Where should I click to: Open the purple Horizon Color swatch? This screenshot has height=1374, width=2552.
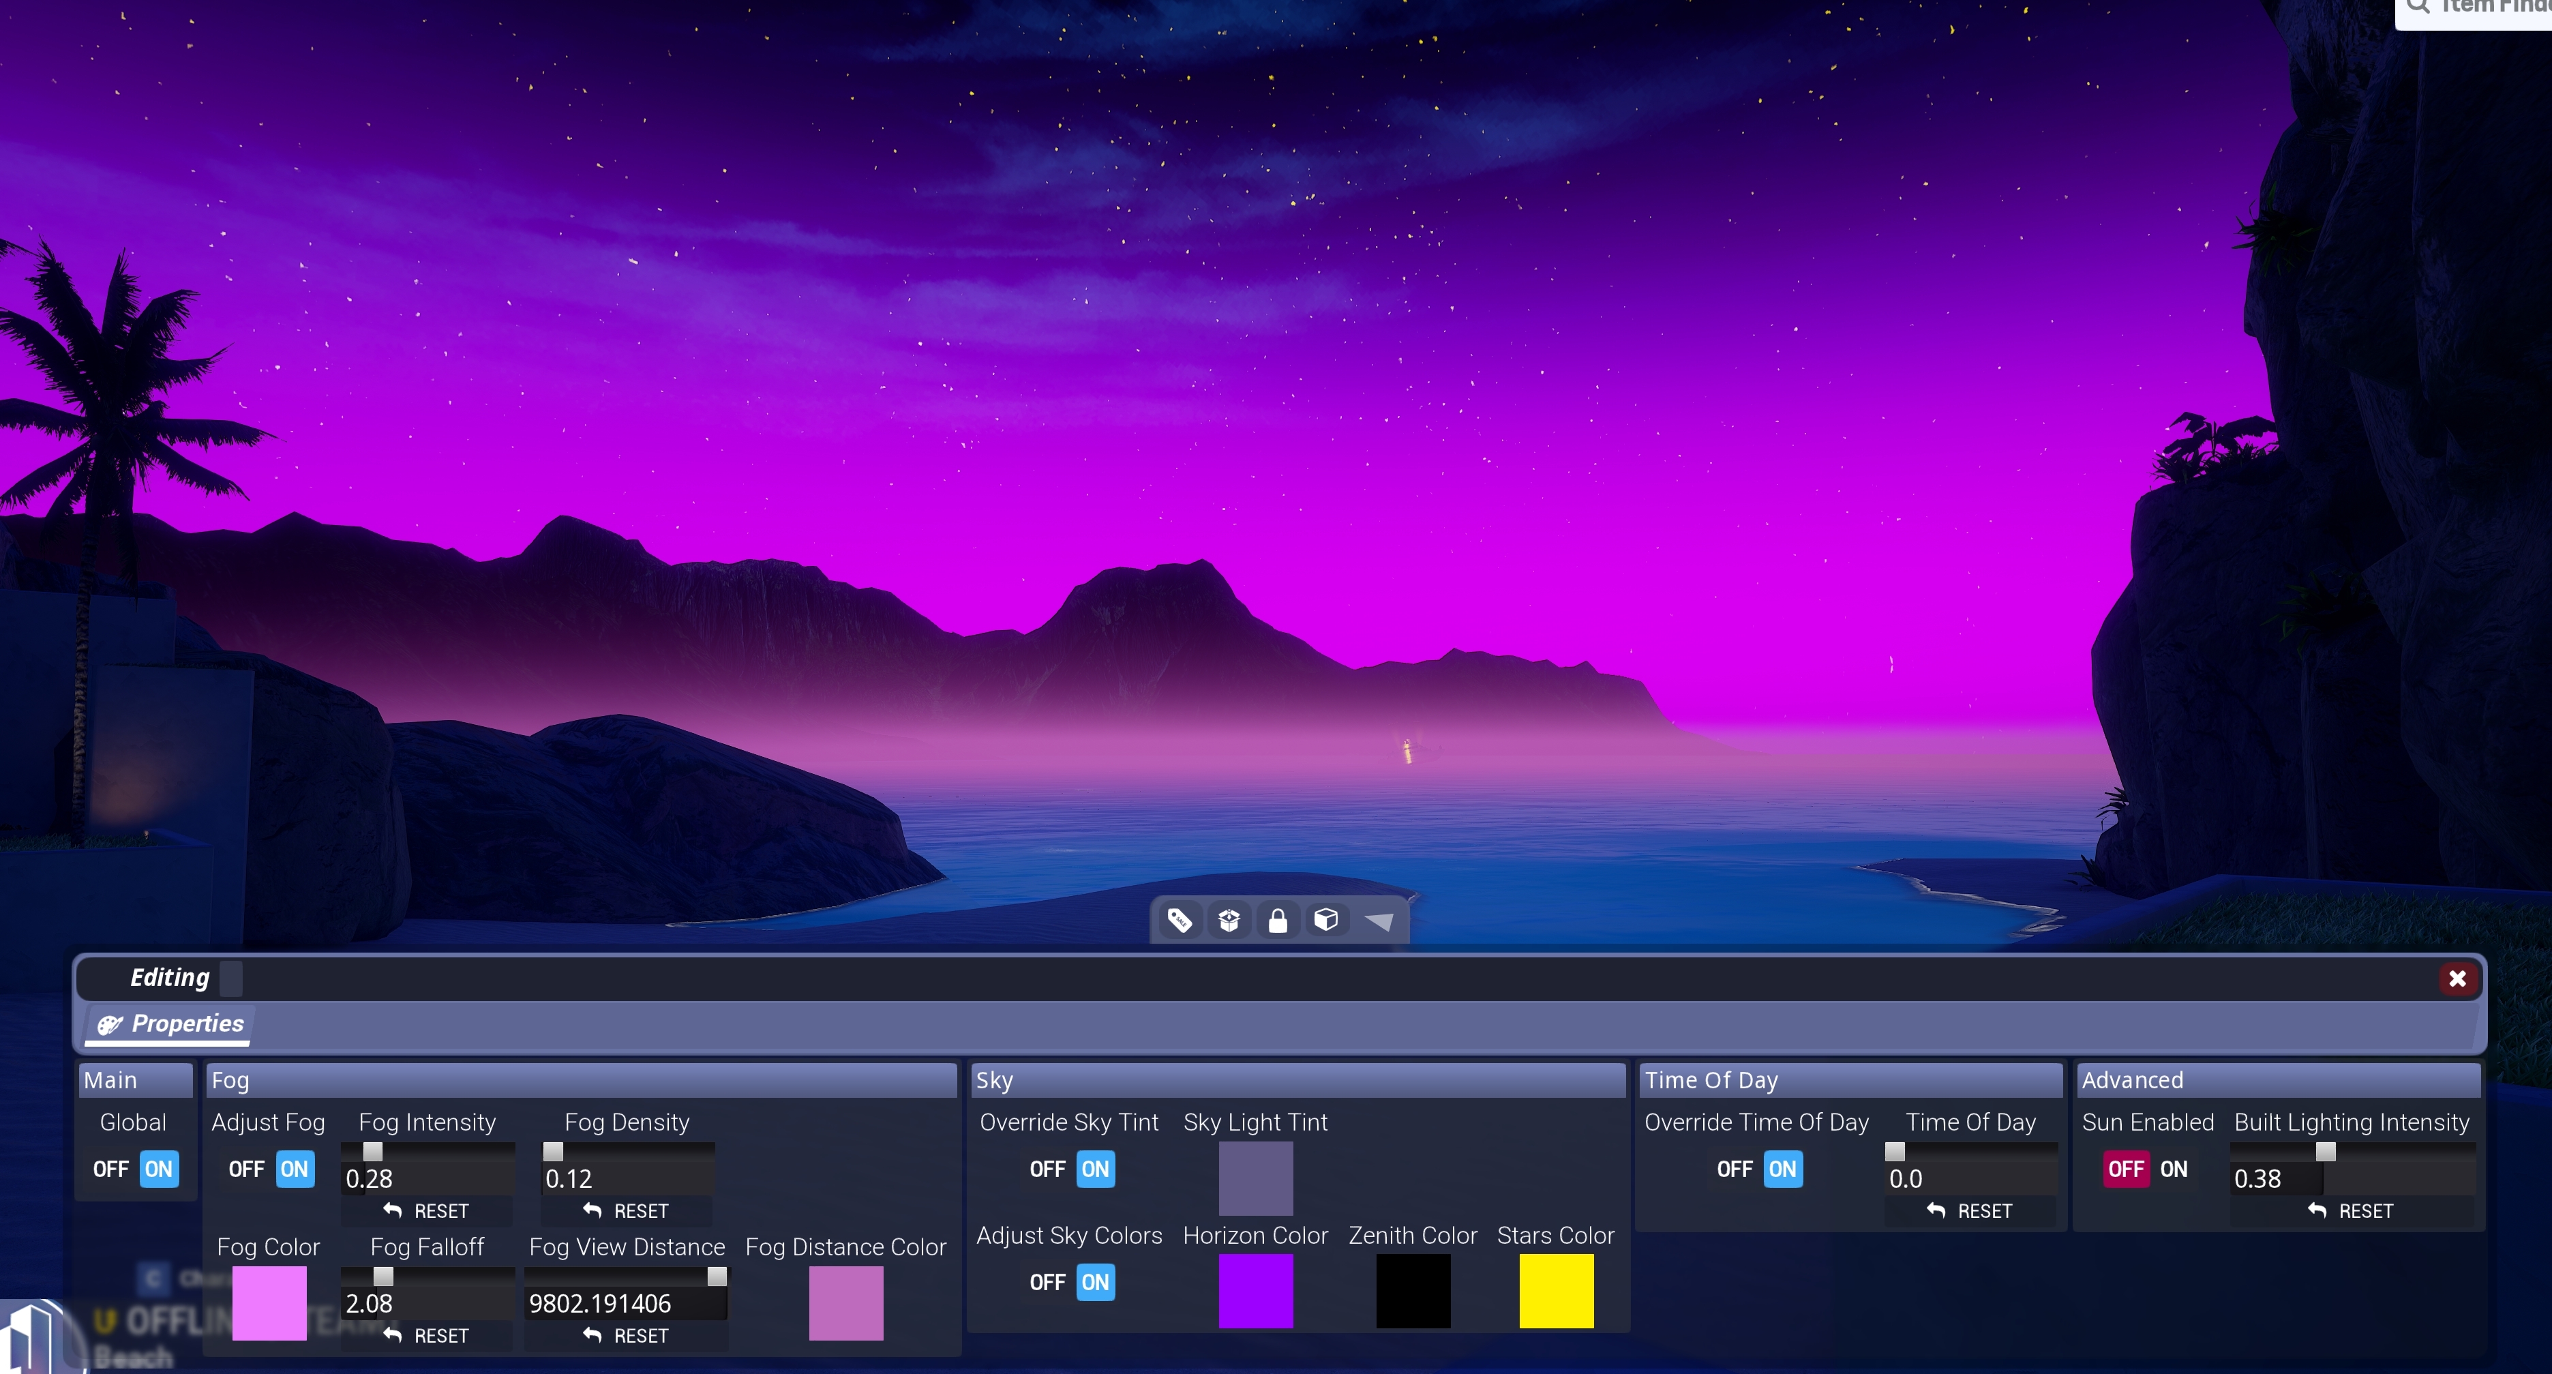point(1255,1291)
